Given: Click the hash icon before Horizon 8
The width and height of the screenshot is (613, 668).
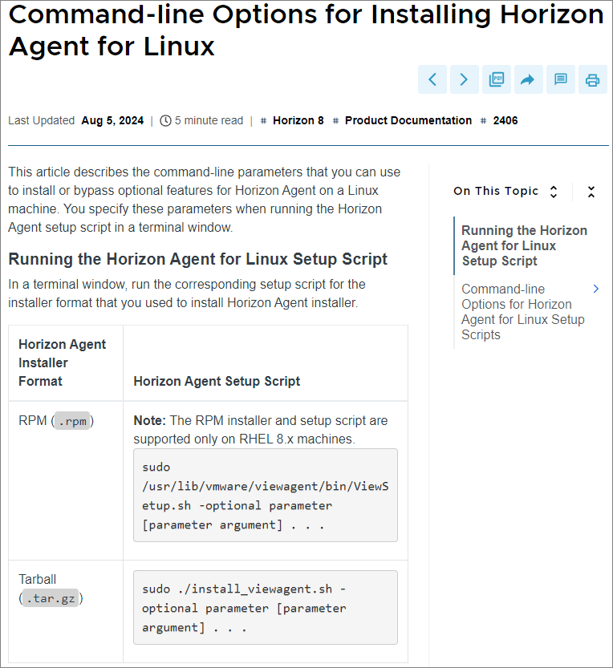Looking at the screenshot, I should click(264, 121).
